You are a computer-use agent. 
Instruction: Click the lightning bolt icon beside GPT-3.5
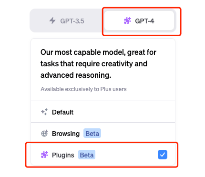(52, 21)
